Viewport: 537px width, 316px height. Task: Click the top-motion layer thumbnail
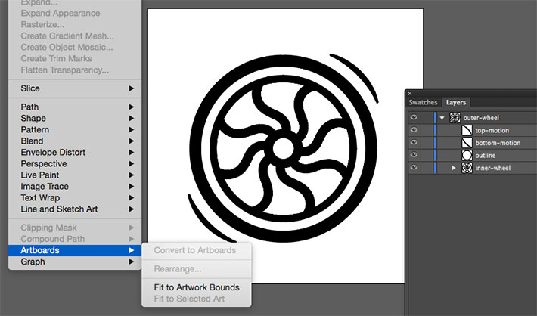pyautogui.click(x=467, y=130)
